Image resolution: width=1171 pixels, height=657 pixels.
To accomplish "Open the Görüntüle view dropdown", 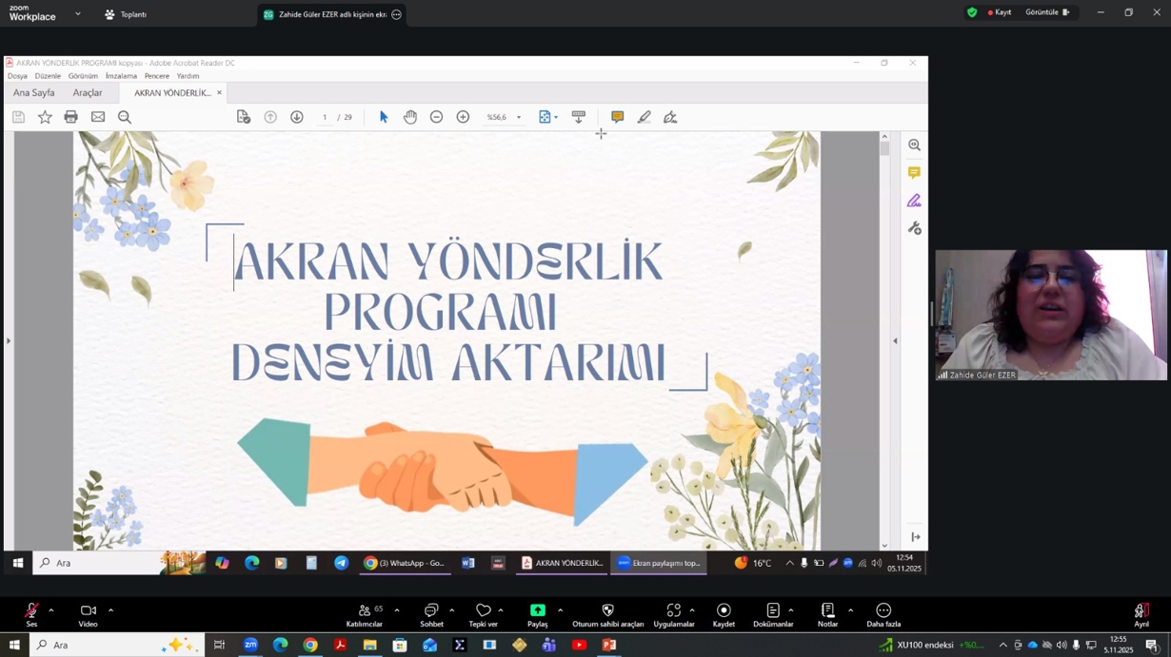I will [1046, 12].
